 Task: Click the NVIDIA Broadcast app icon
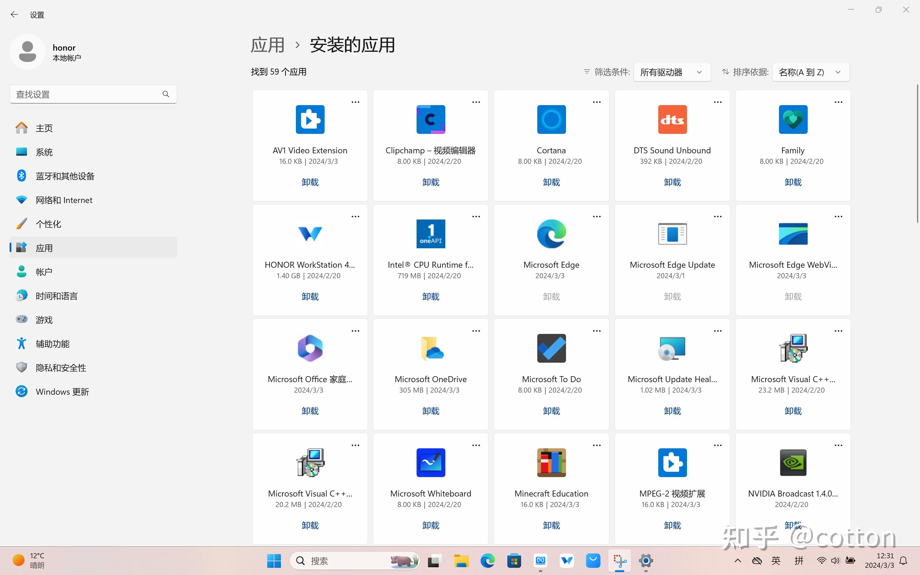click(x=793, y=463)
